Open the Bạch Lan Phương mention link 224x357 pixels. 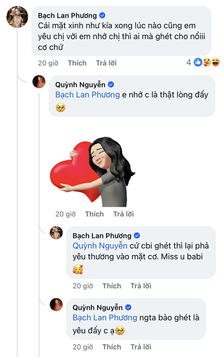coord(87,95)
